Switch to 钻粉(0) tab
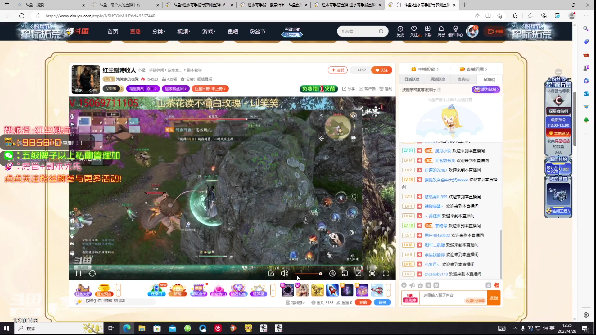 (489, 79)
